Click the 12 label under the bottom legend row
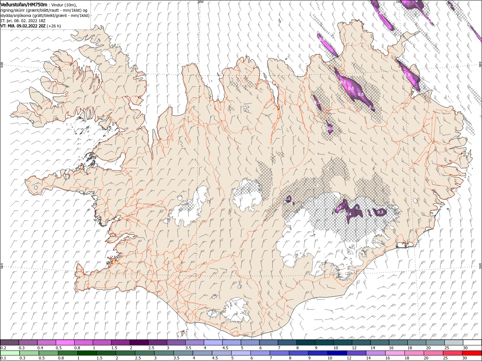This screenshot has height=361, width=482. pos(349,358)
